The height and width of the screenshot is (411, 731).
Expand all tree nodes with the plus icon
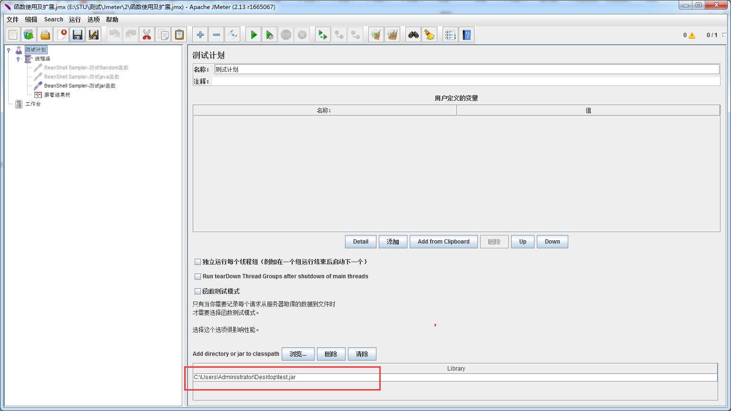pos(200,35)
